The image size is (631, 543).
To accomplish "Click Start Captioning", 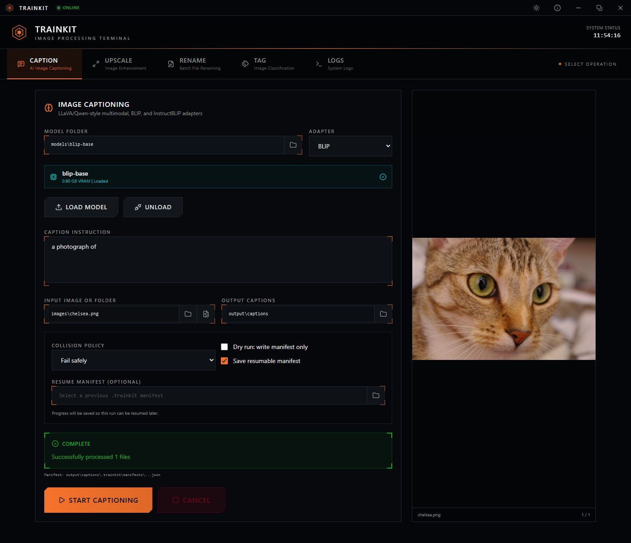I will tap(98, 500).
